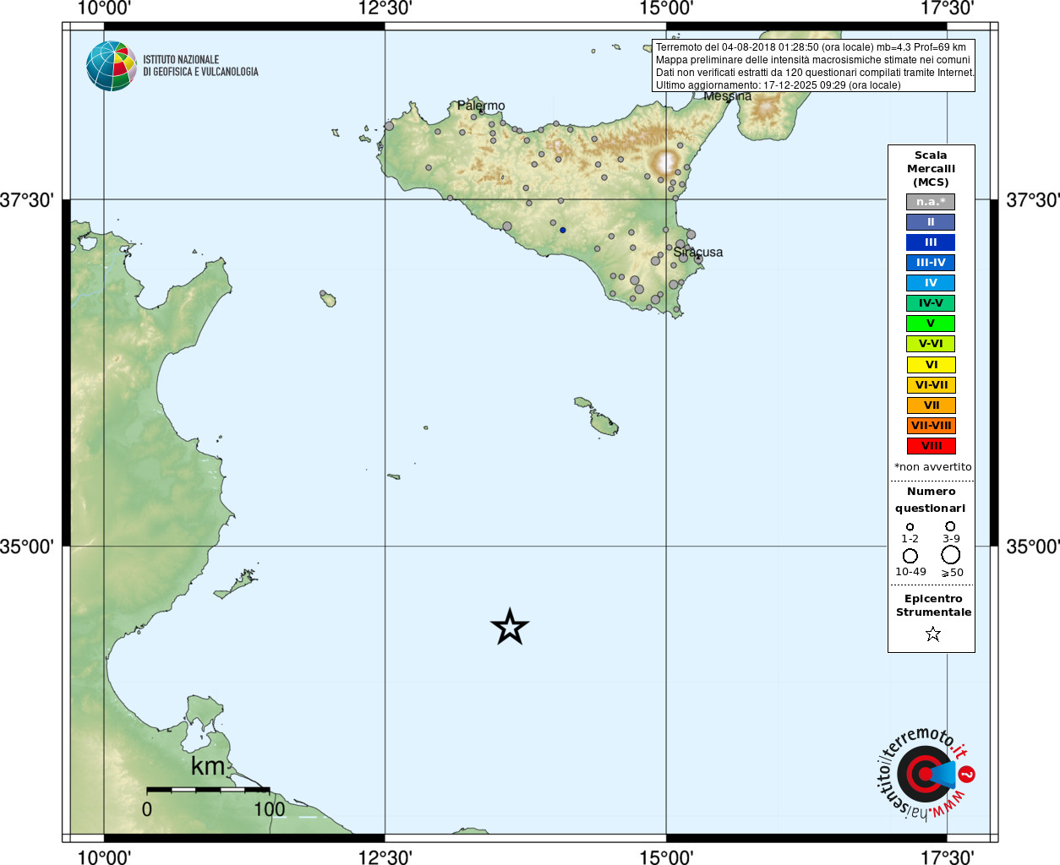Screen dimensions: 1060x865
Task: Click the earthquake info text box
Action: (814, 66)
